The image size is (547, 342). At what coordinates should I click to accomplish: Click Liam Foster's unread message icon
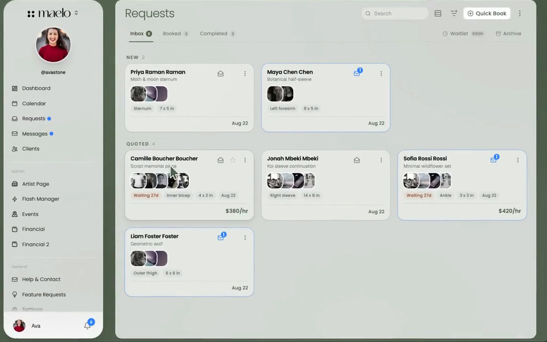[x=221, y=237]
